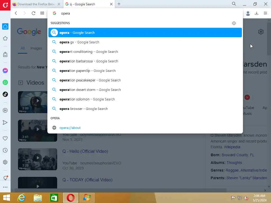Select the operation solomon suggestion
Viewport: 271px width, 203px height.
(145, 99)
